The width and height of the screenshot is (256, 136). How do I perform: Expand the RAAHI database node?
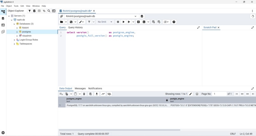coord(17,28)
